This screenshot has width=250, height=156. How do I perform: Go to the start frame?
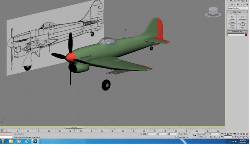coord(222,134)
